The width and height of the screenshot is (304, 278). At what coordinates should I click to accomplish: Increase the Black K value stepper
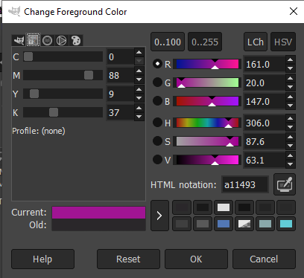pos(139,108)
